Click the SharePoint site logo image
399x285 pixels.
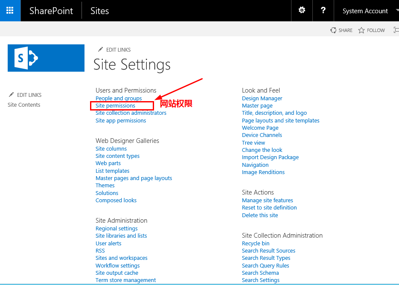coord(46,58)
